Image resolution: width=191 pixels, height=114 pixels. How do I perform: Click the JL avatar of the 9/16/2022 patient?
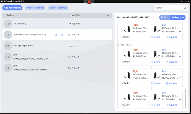(8, 57)
